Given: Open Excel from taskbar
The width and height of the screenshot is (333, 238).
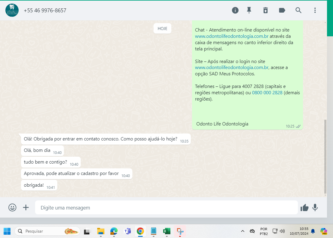Looking at the screenshot, I should point(167,231).
